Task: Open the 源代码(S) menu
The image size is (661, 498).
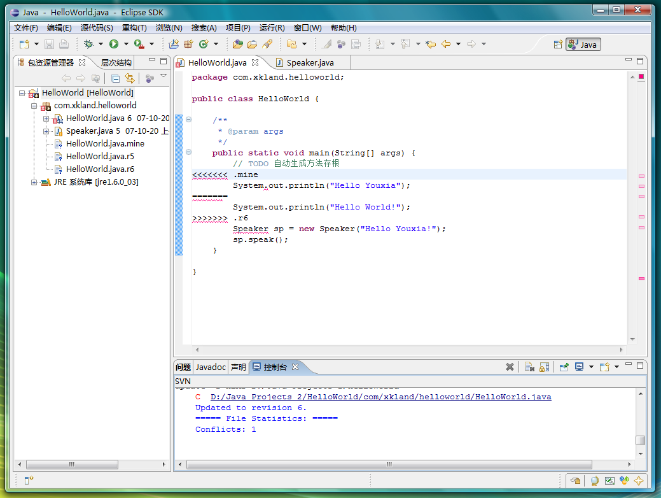Action: click(97, 28)
